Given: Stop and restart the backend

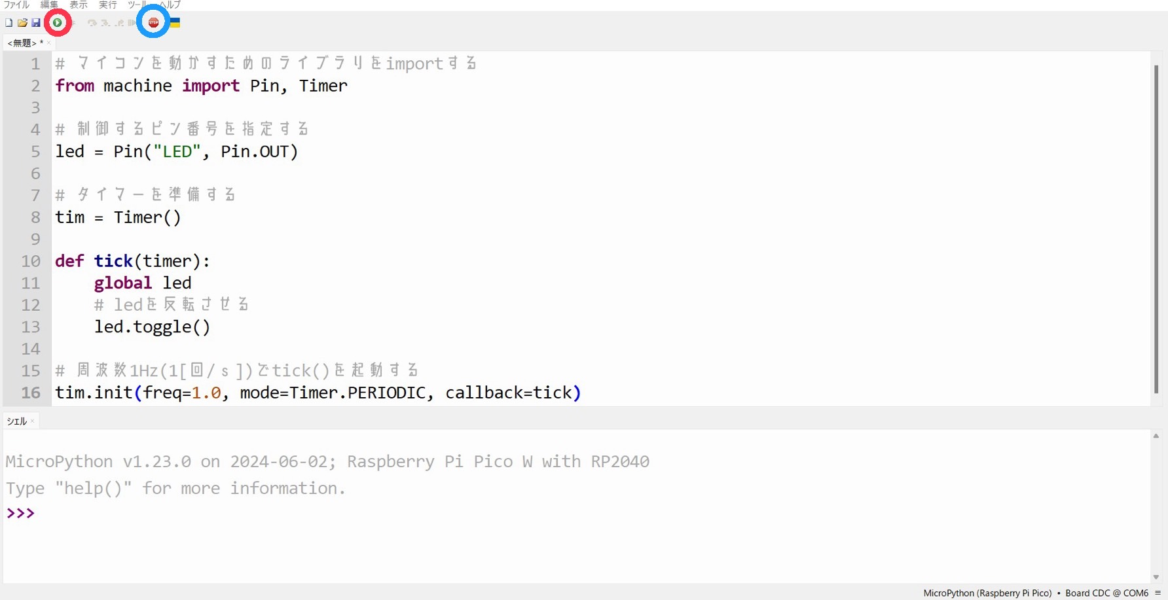Looking at the screenshot, I should (153, 22).
